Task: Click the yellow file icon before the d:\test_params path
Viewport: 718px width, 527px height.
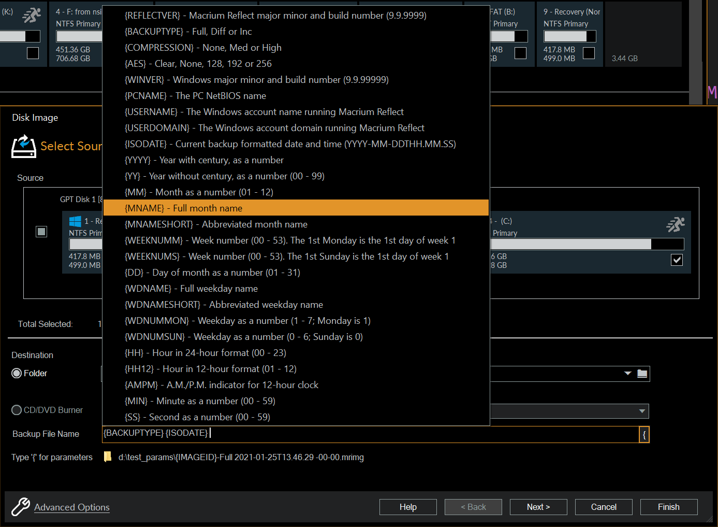Action: (107, 457)
